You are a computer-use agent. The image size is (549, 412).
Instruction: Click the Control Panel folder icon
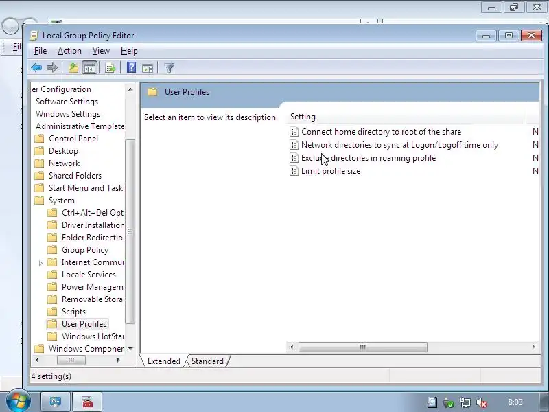pyautogui.click(x=39, y=139)
